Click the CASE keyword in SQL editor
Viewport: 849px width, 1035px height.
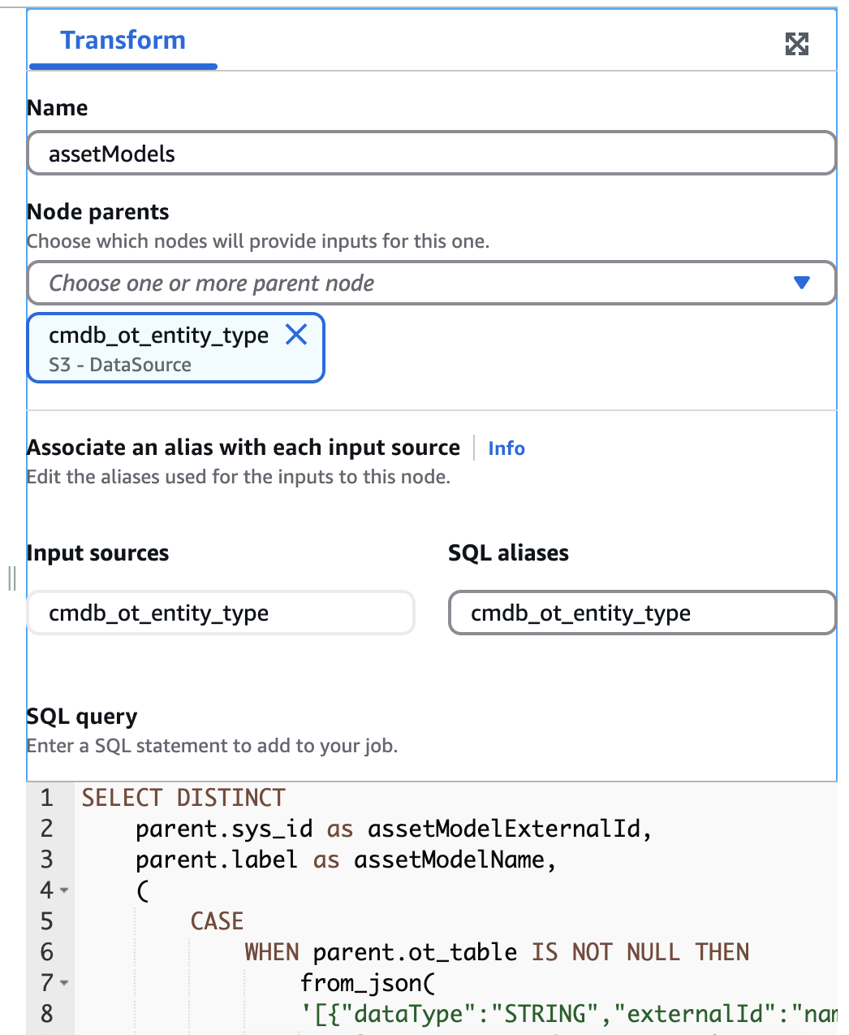pyautogui.click(x=217, y=921)
